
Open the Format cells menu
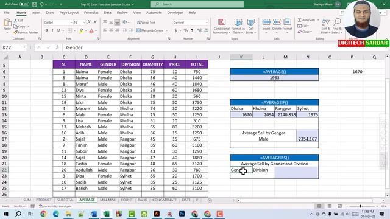tap(287, 25)
